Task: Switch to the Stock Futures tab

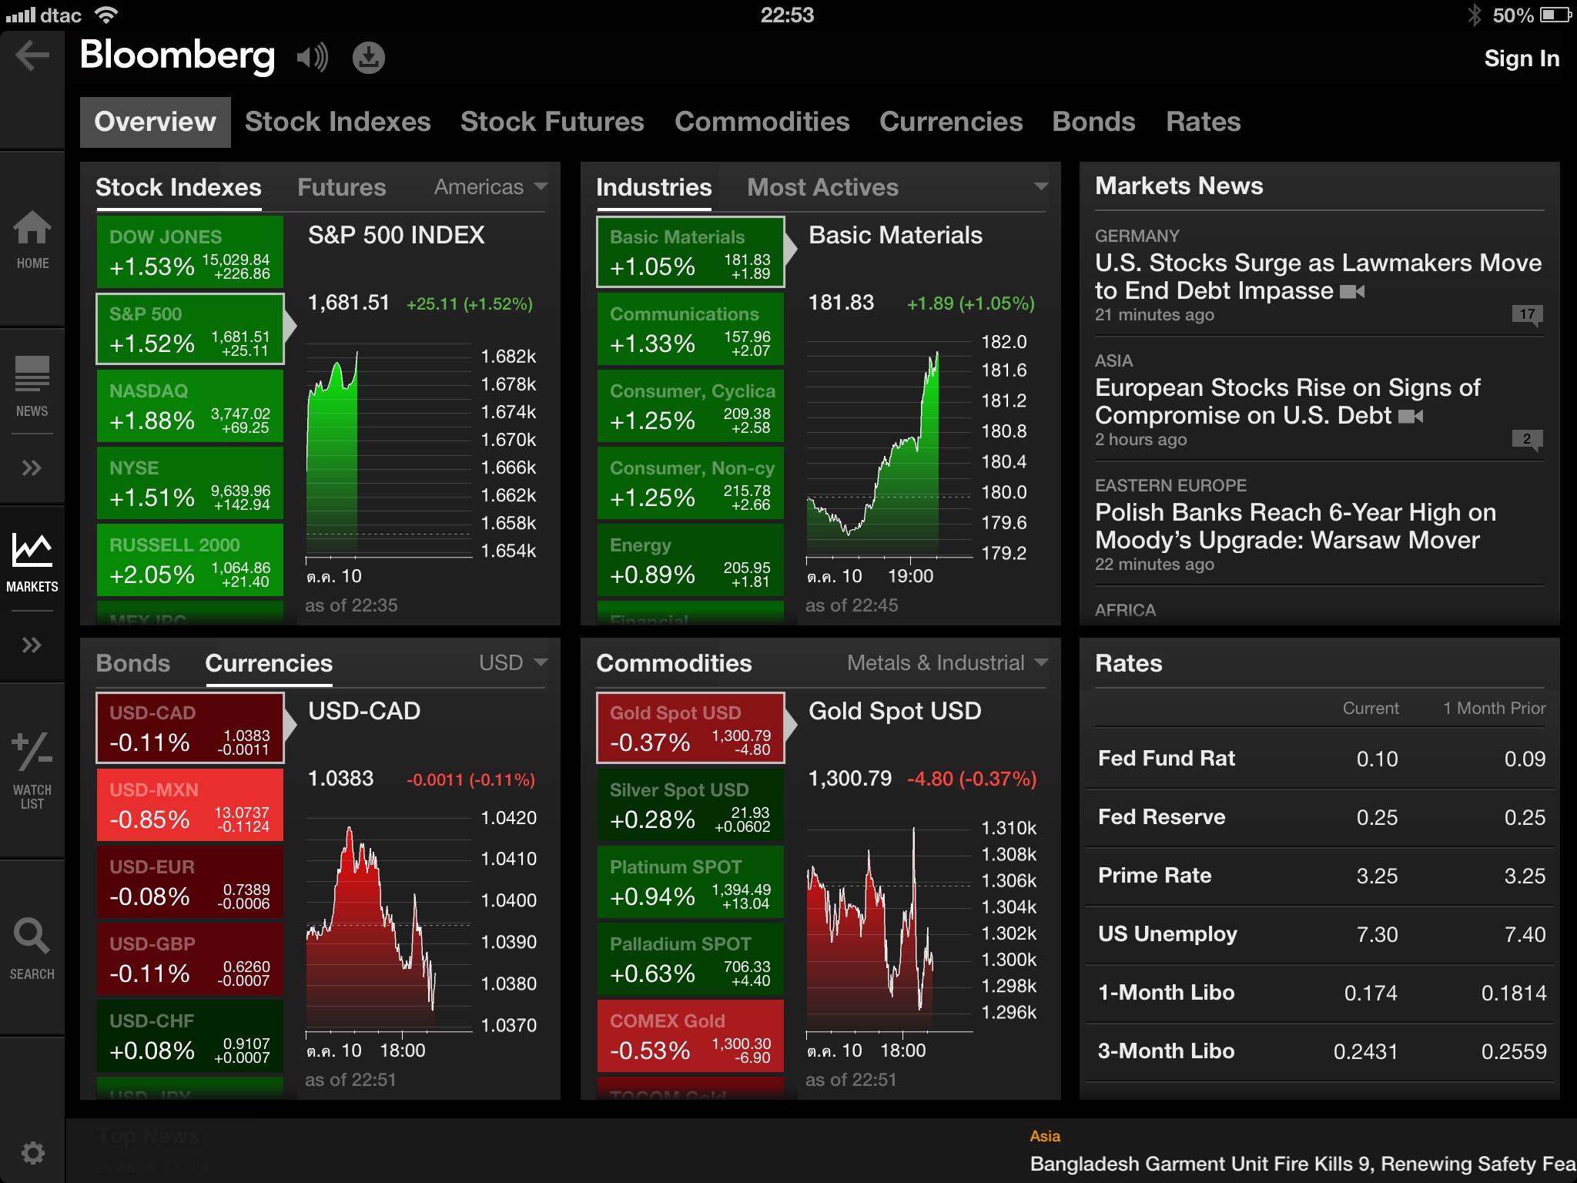Action: [x=552, y=122]
